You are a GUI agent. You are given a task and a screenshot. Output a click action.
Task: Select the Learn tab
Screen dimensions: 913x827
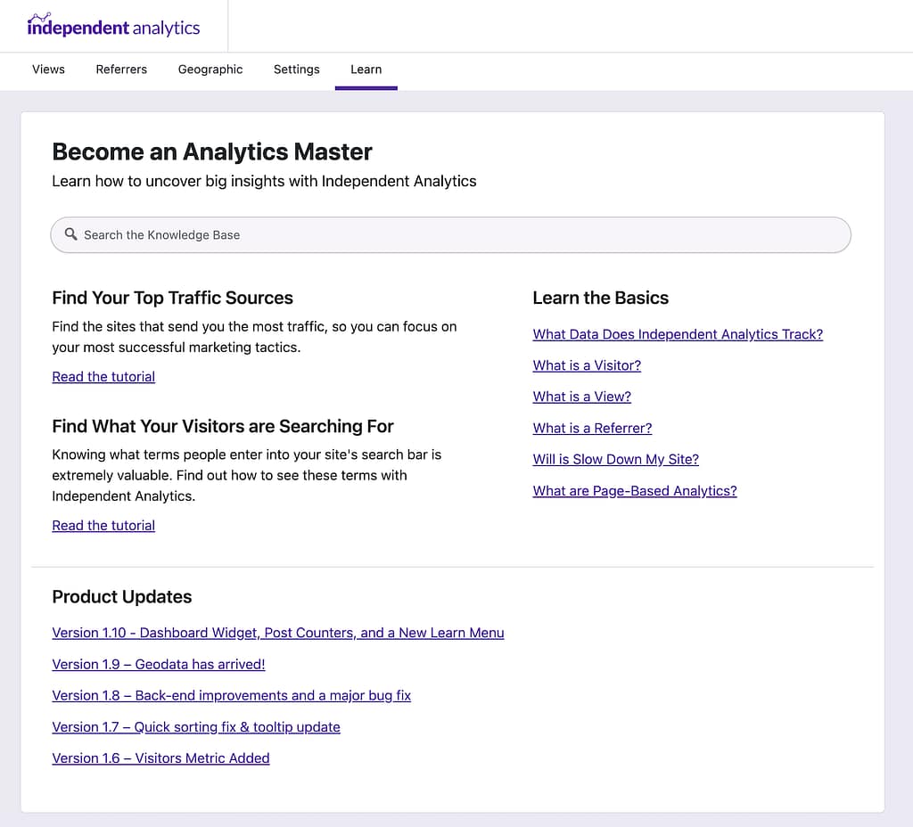366,70
